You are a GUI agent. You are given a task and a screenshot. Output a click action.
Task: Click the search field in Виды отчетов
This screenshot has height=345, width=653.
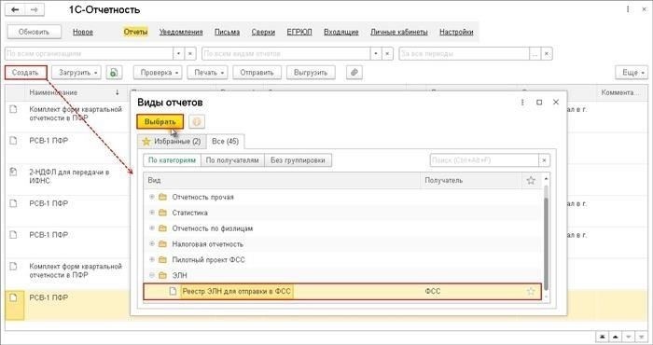tap(484, 160)
